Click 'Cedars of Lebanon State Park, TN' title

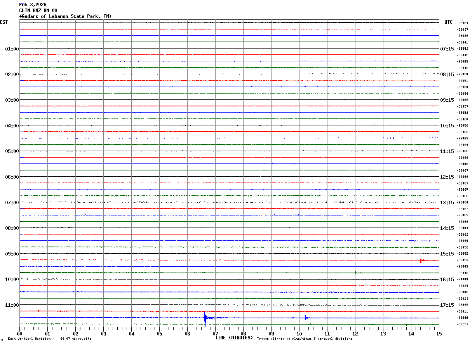65,16
